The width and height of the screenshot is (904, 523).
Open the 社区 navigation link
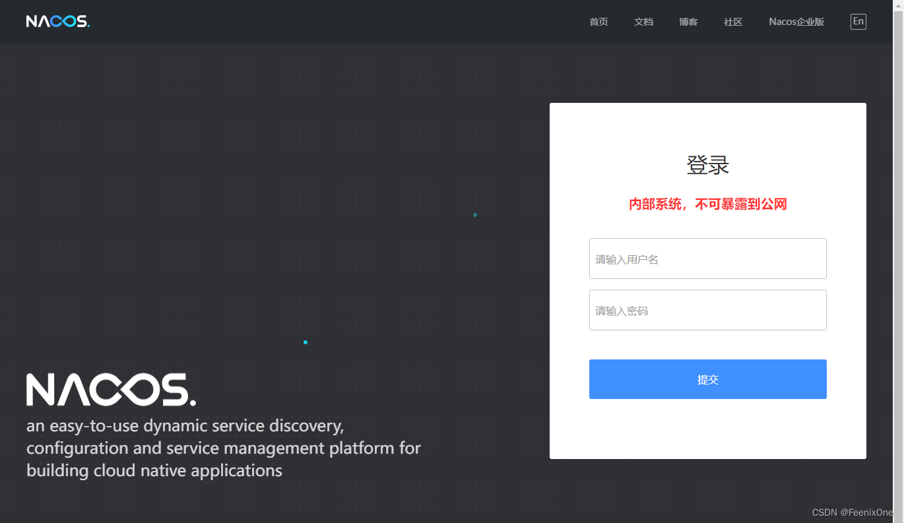(x=733, y=22)
